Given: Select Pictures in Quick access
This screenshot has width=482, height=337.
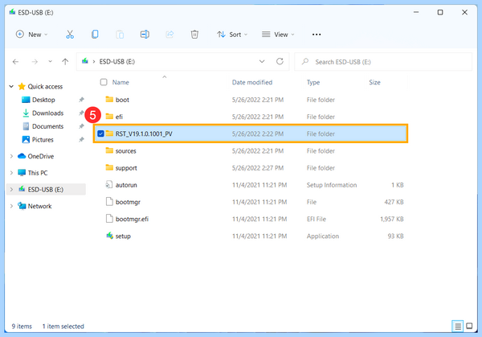Looking at the screenshot, I should [x=43, y=140].
